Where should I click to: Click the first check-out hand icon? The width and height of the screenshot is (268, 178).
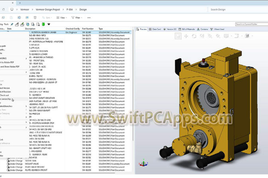click(x=17, y=24)
